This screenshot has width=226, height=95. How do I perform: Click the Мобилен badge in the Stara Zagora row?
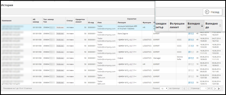coord(60,34)
